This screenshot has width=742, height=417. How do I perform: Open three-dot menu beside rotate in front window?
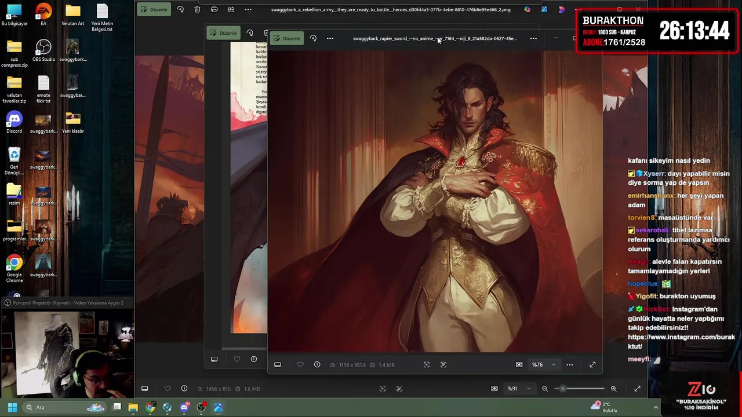pos(330,38)
